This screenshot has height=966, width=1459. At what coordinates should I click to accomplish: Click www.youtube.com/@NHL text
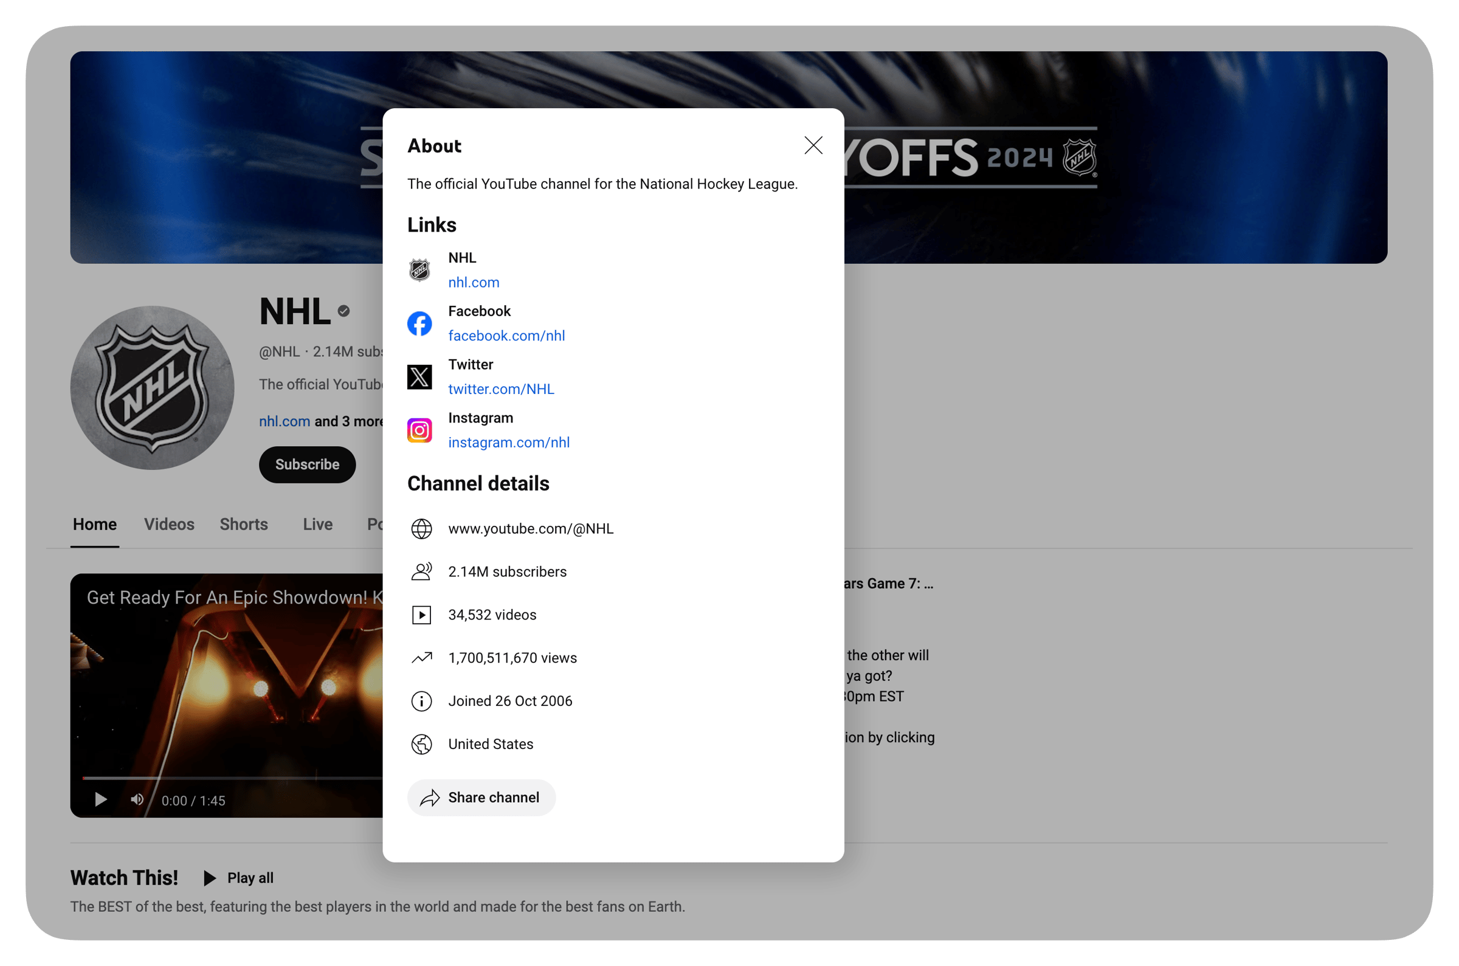531,528
